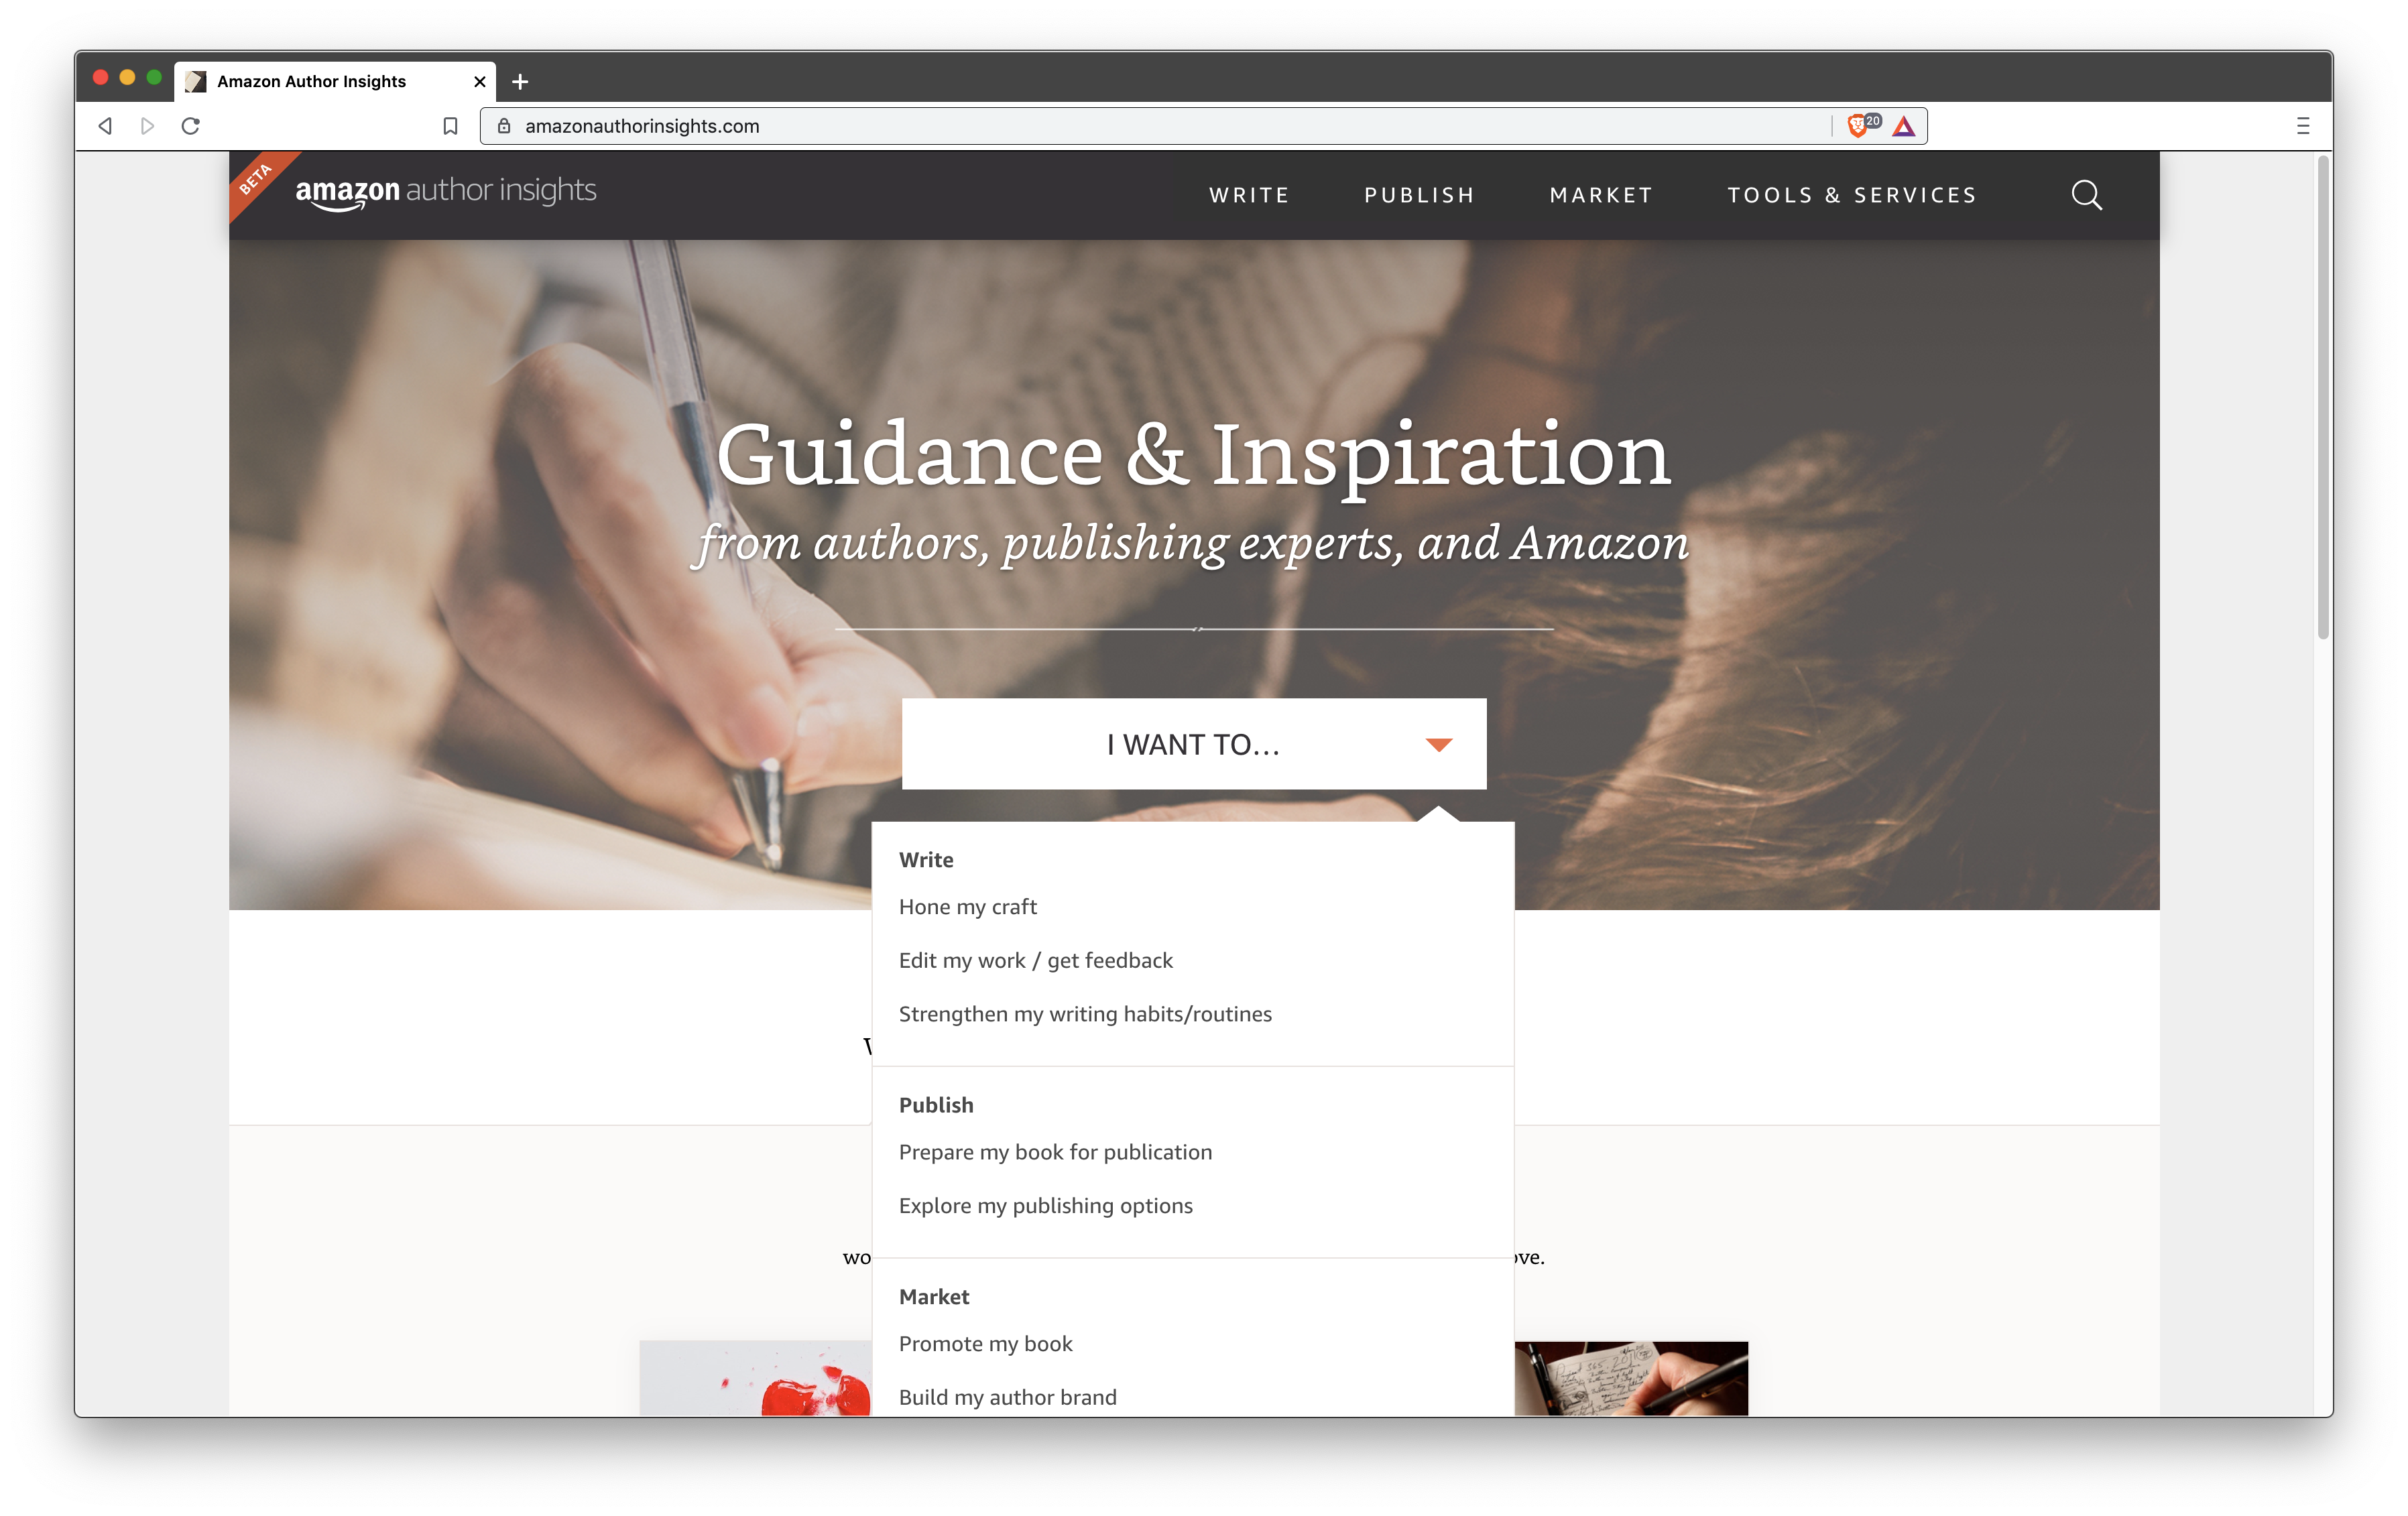
Task: Select Hone my craft option
Action: point(968,907)
